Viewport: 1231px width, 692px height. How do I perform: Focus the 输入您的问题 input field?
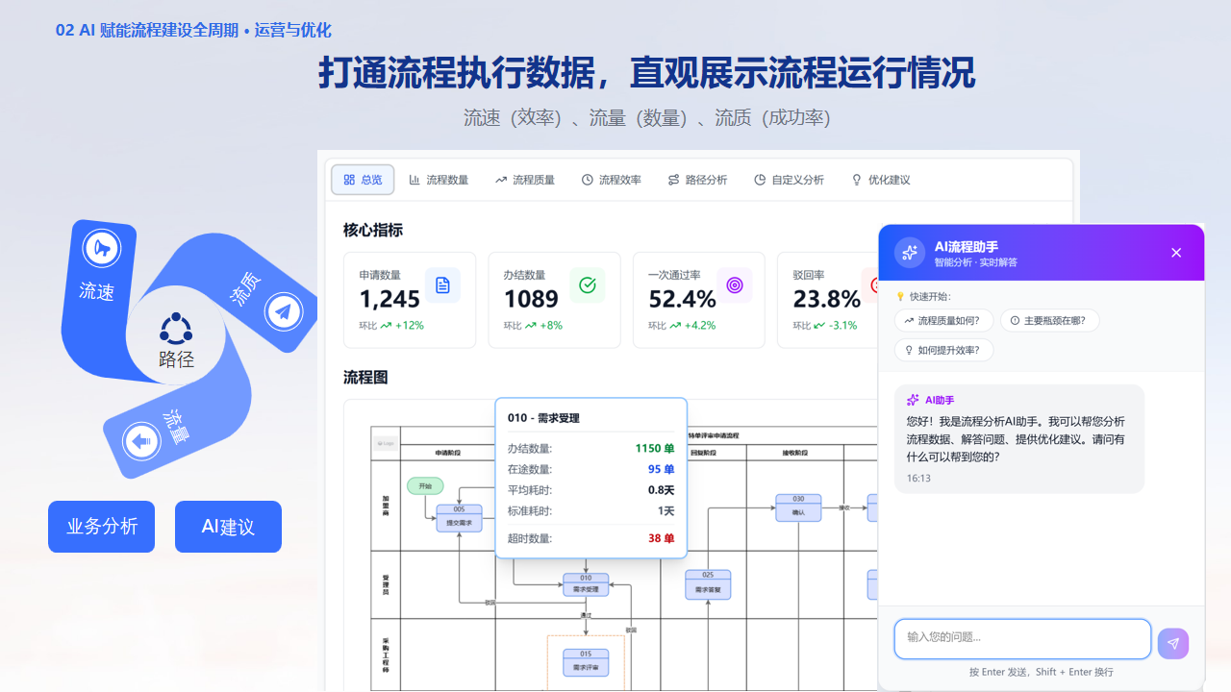[1022, 639]
